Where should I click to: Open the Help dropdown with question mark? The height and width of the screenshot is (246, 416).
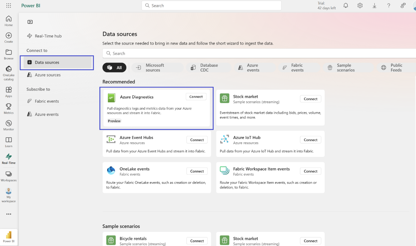[x=389, y=5]
